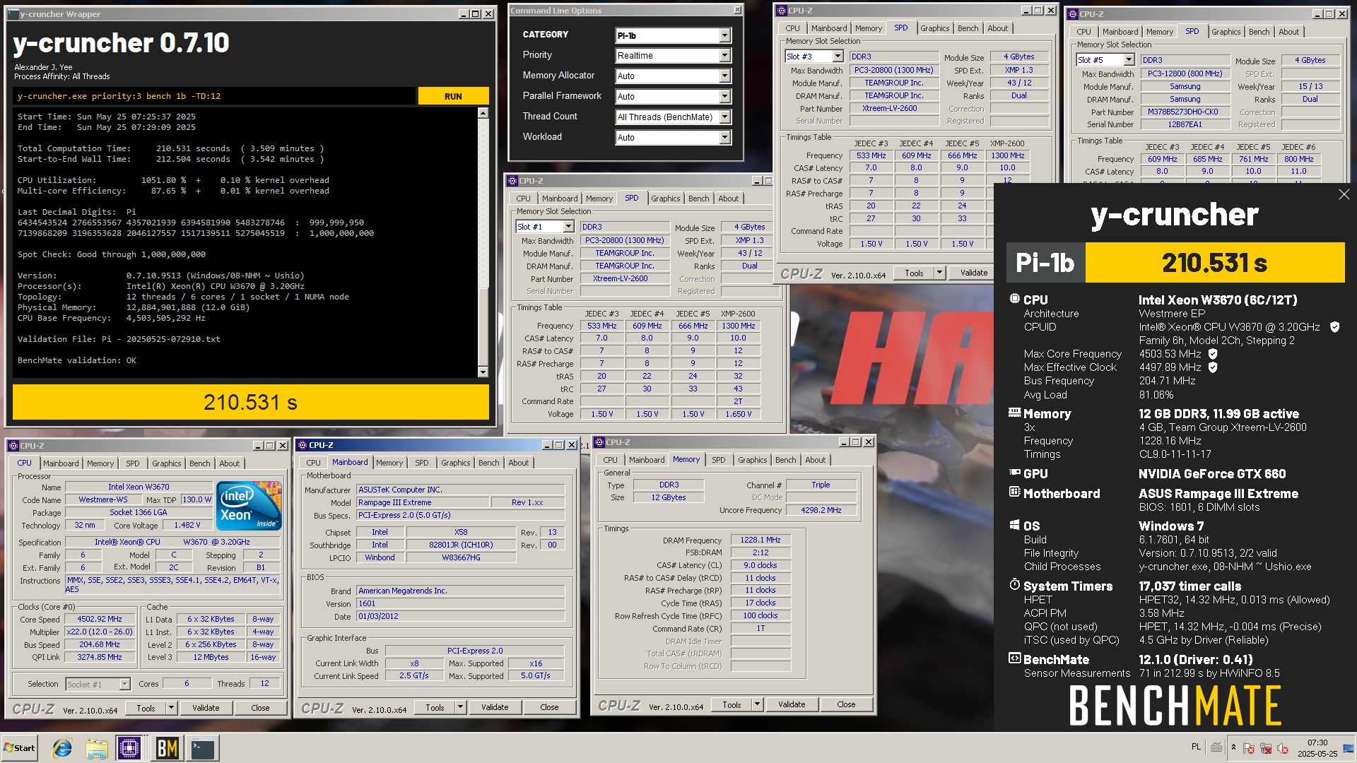
Task: Click the BIOS Version field showing 1601
Action: pyautogui.click(x=460, y=603)
